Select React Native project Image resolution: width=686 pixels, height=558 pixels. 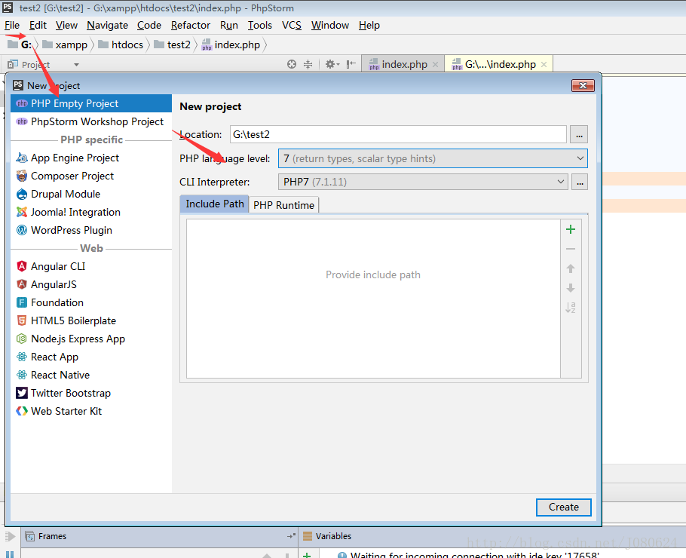tap(91, 375)
